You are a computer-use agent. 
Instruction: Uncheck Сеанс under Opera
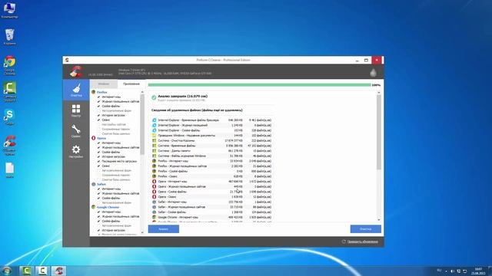98,166
